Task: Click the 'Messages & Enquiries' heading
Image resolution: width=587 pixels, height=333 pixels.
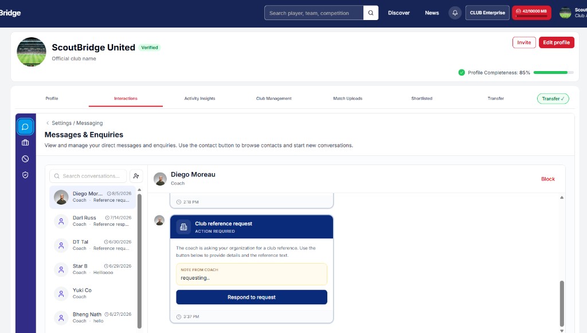Action: (x=84, y=135)
